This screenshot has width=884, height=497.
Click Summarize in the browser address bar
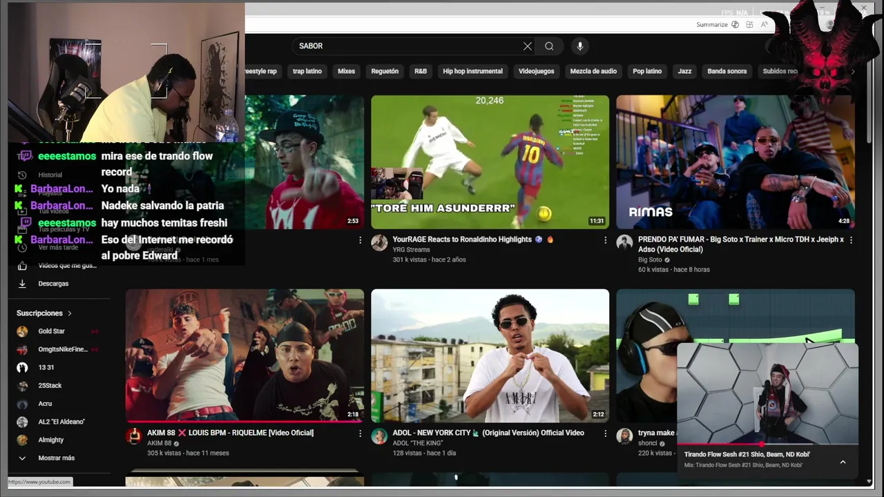click(712, 25)
